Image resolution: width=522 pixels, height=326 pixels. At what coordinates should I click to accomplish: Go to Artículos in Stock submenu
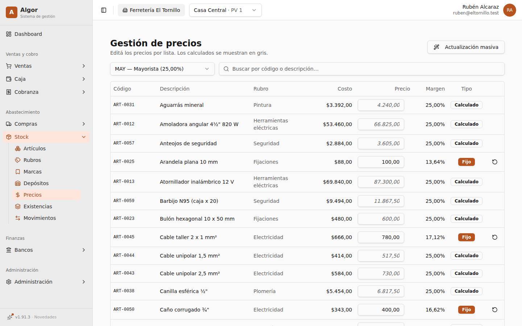47,149
